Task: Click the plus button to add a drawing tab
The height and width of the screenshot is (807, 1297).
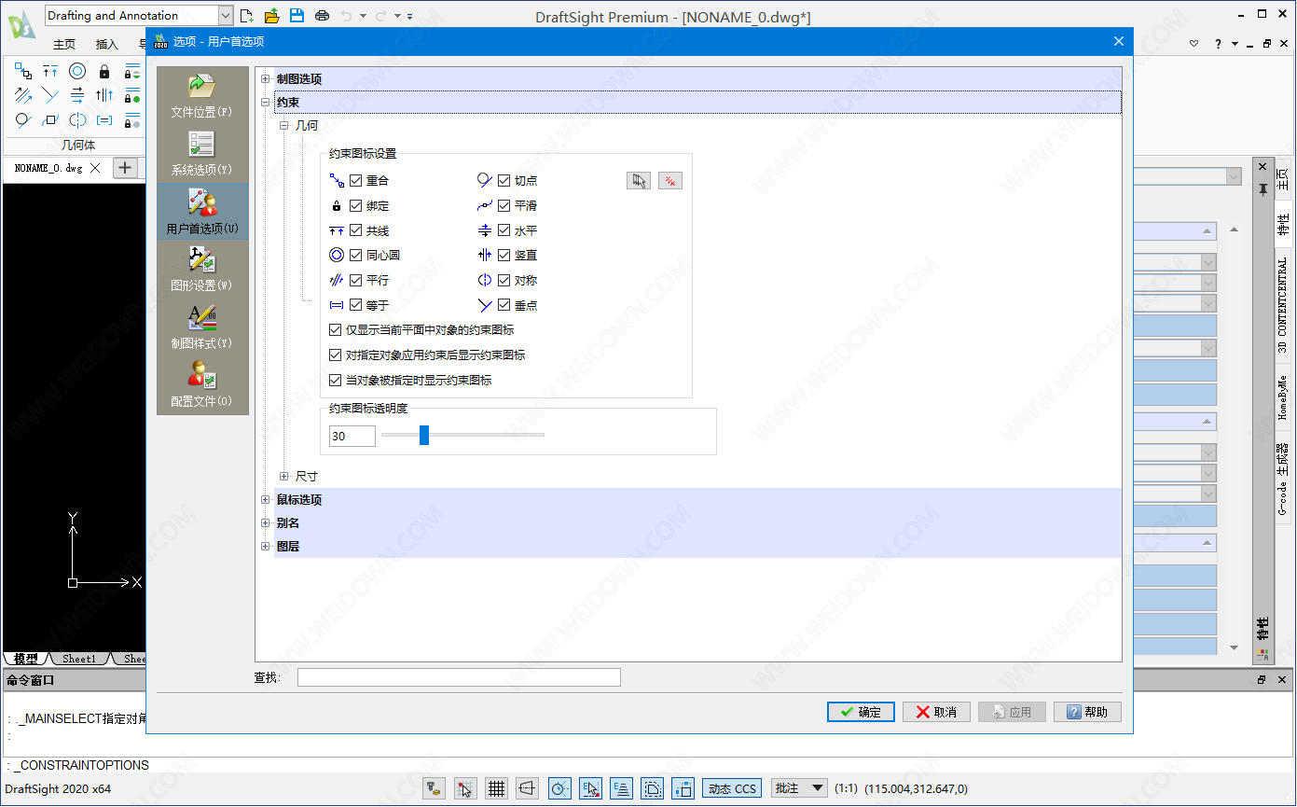Action: pos(125,168)
